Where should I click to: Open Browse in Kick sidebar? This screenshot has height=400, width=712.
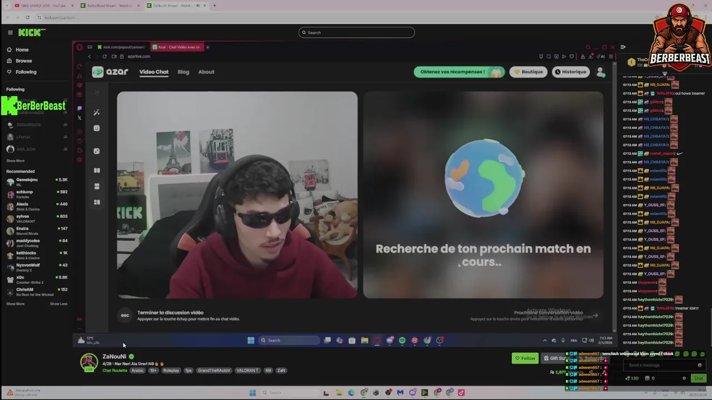coord(23,61)
